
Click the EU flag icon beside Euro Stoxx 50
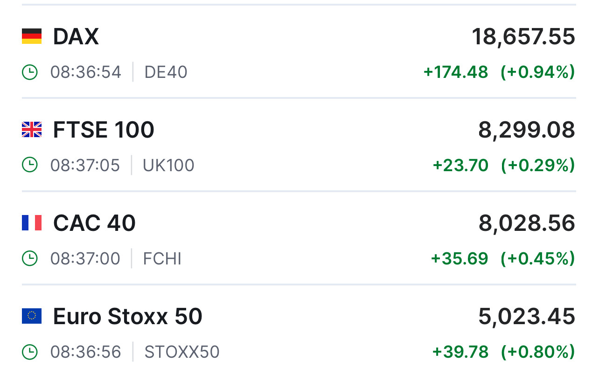click(x=32, y=316)
